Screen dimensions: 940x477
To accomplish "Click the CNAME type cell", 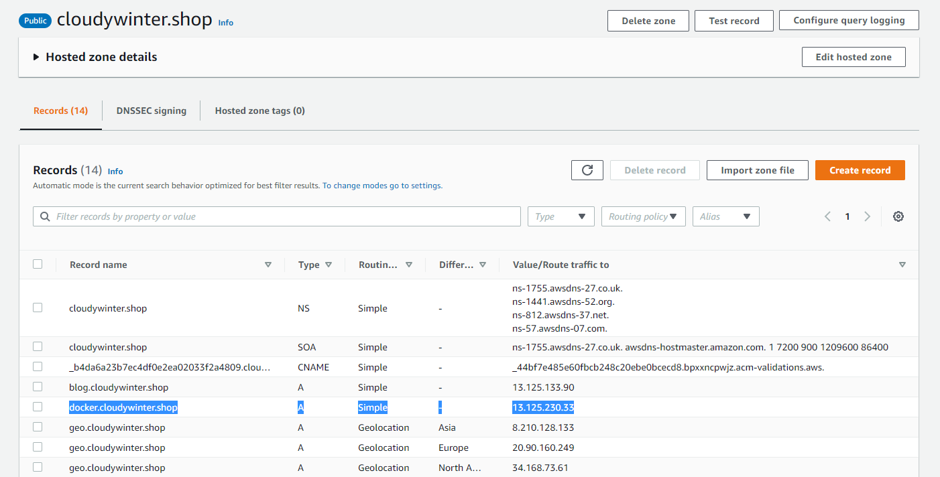I will pos(313,367).
